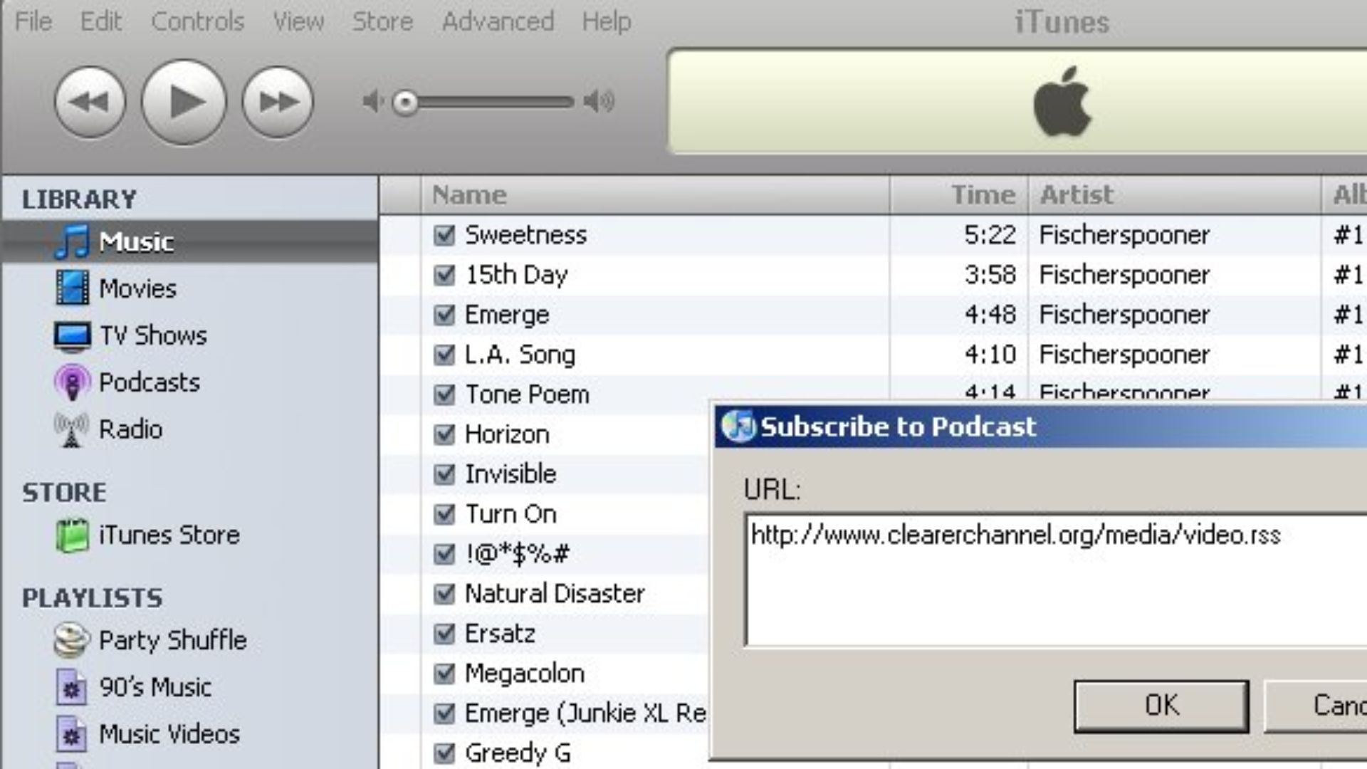Open the Advanced menu
Viewport: 1367px width, 769px height.
(x=498, y=21)
